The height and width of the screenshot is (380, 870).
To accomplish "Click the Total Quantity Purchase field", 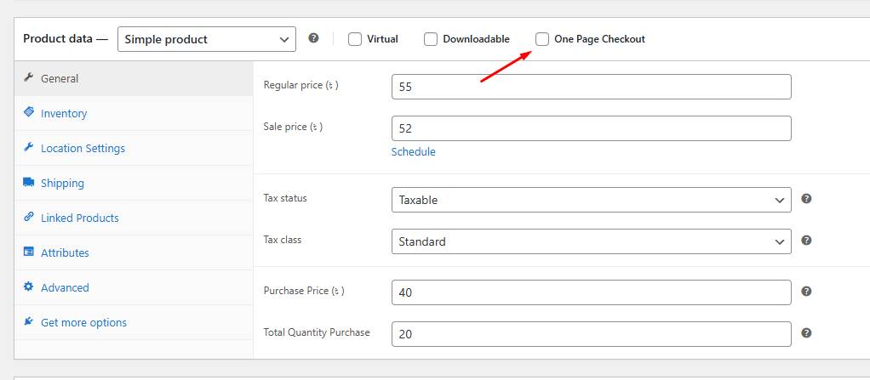I will (592, 334).
